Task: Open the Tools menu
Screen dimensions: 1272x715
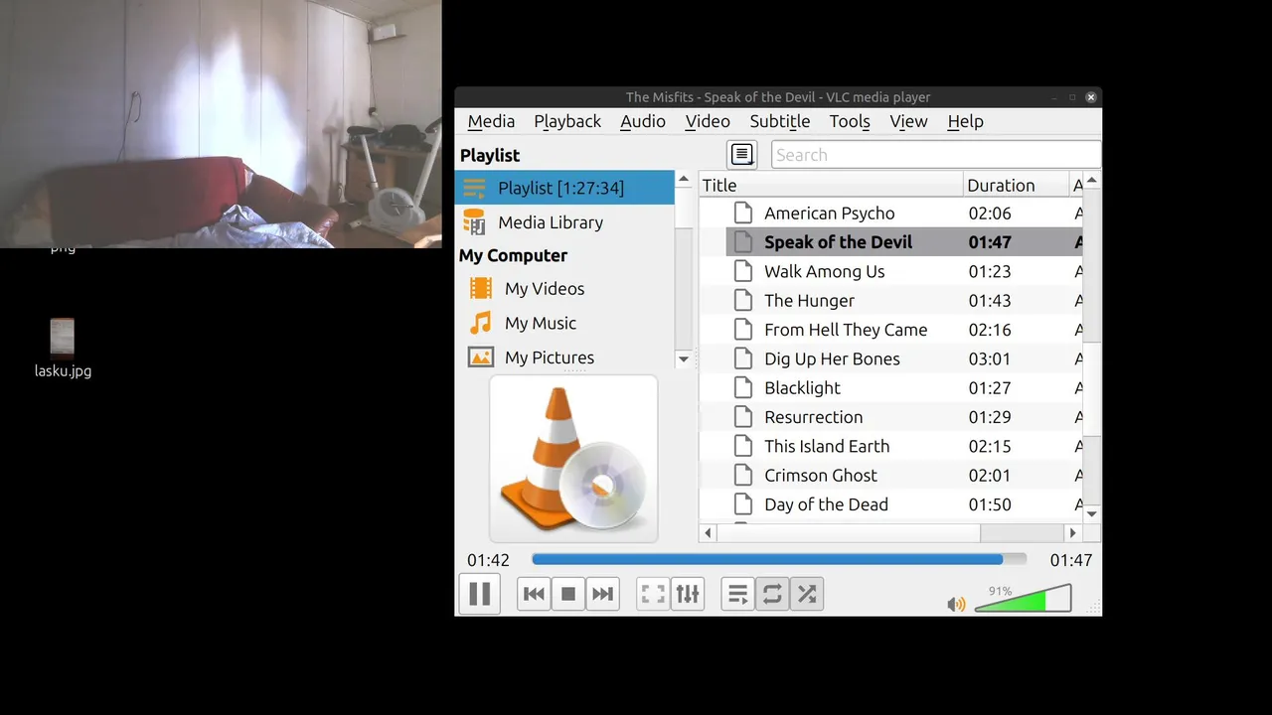Action: click(850, 121)
